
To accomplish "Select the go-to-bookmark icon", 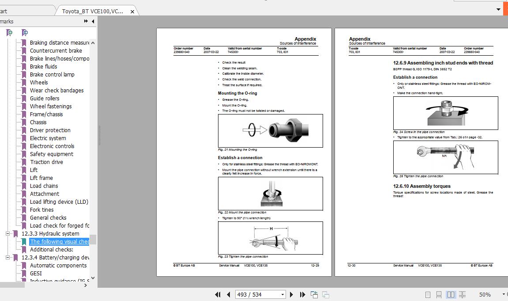I will pyautogui.click(x=24, y=32).
